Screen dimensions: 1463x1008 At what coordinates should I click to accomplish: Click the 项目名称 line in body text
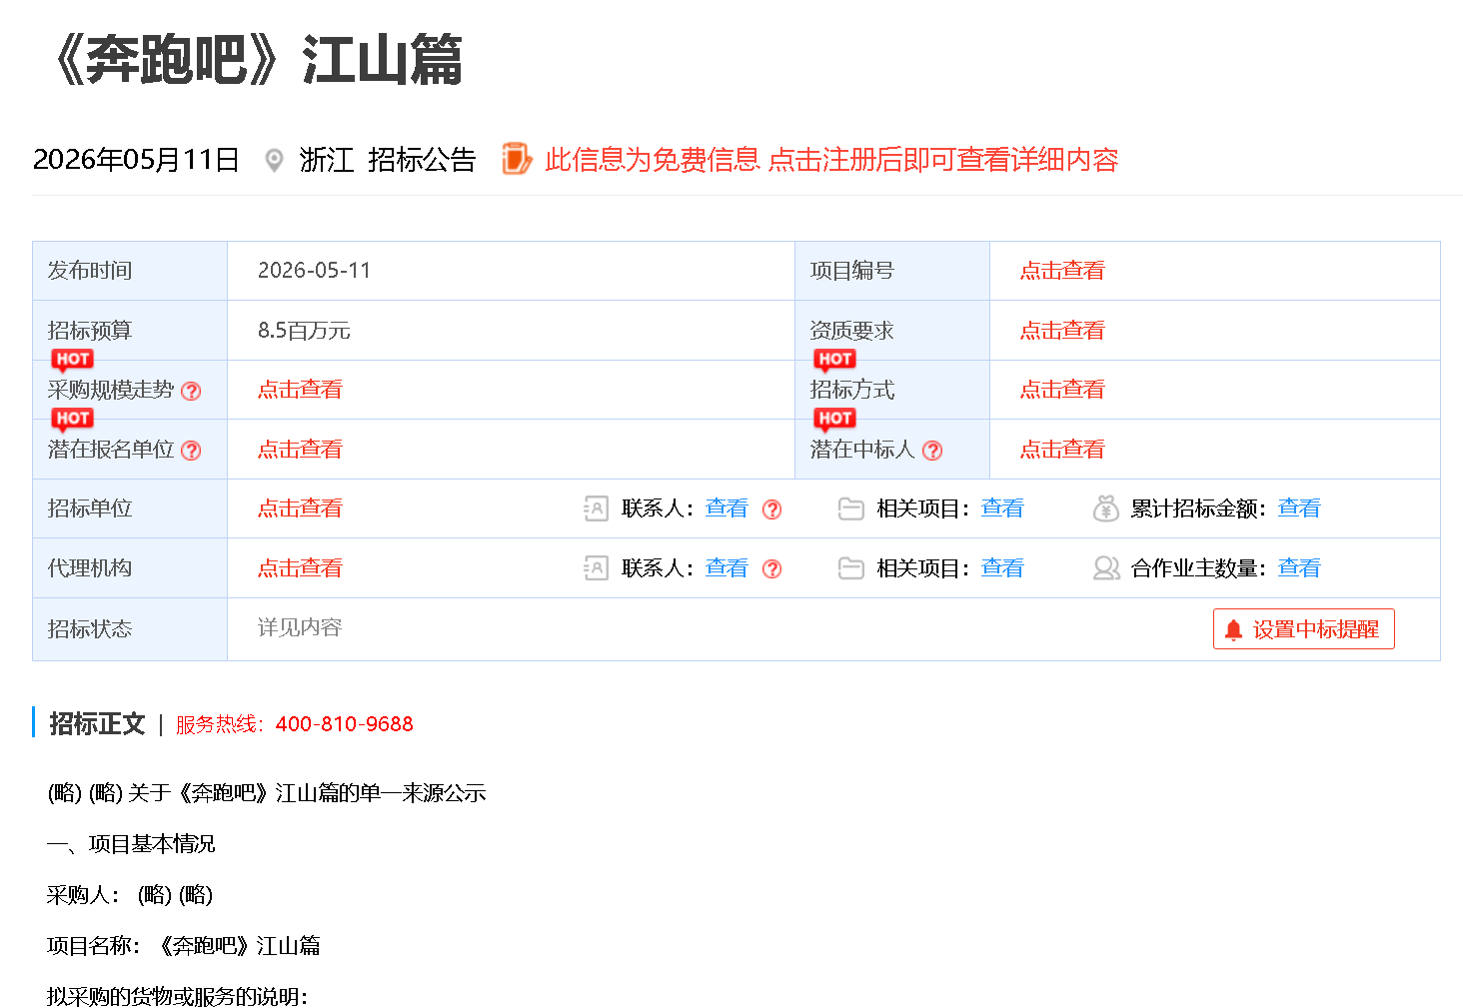coord(183,946)
